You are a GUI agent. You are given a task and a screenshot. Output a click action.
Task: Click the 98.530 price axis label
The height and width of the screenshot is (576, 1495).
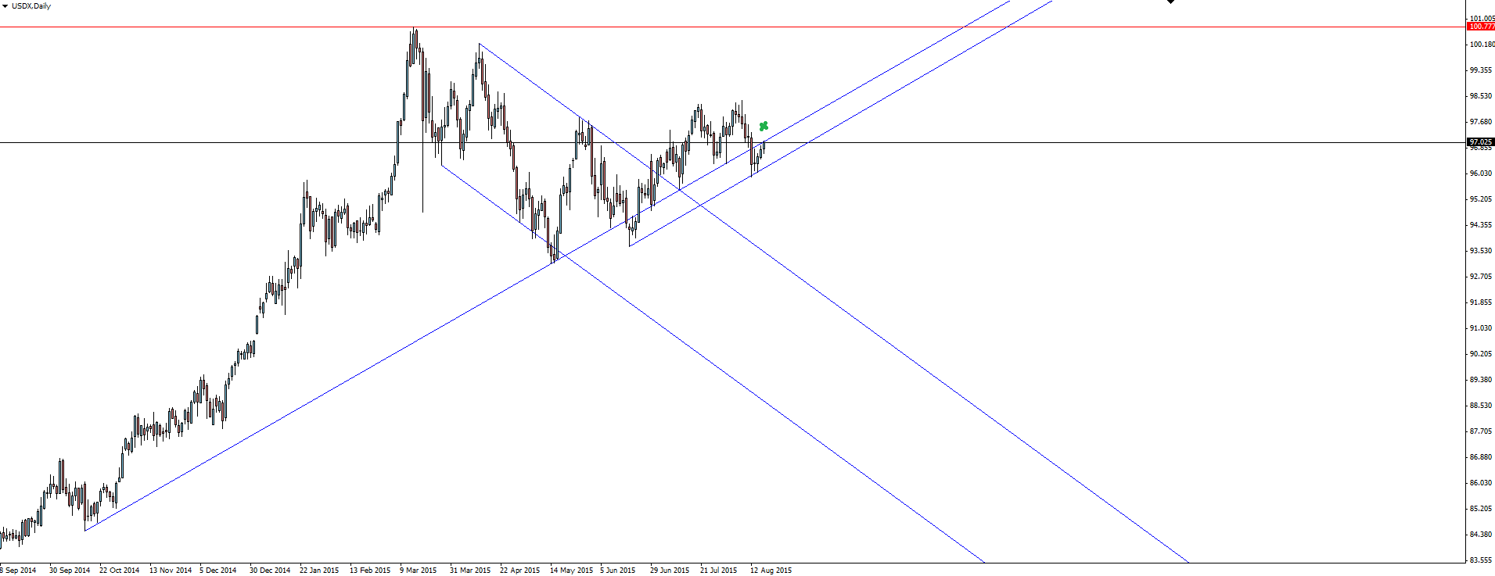(1482, 96)
